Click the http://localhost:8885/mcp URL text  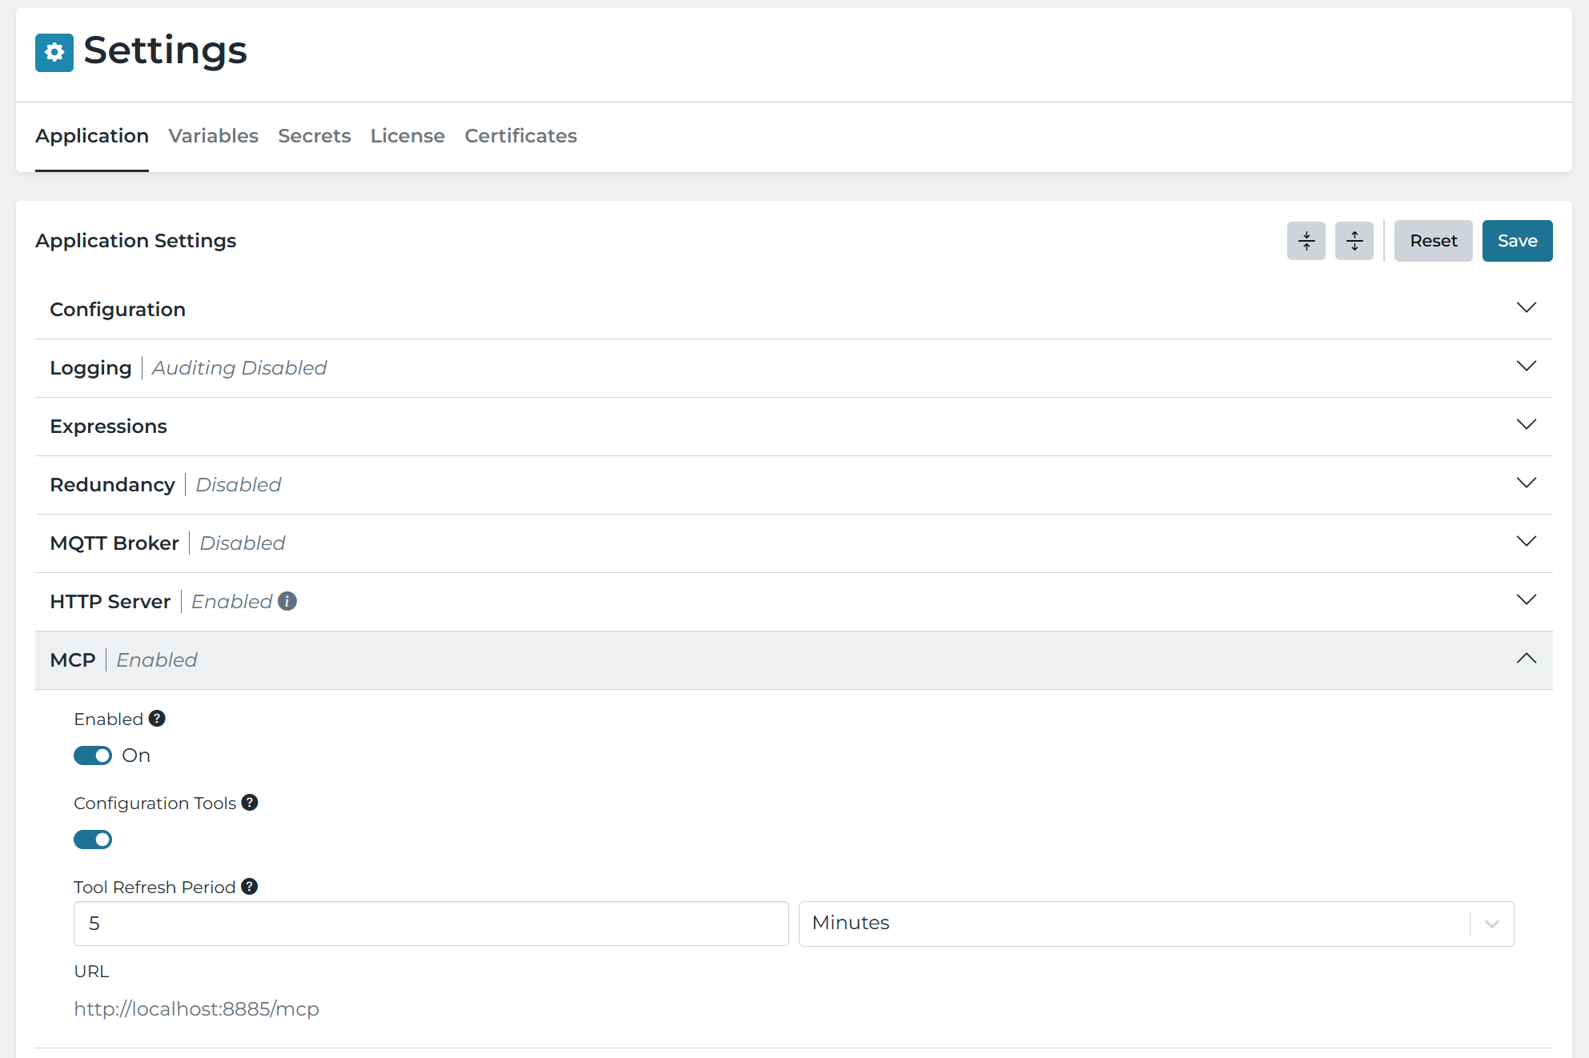197,1009
